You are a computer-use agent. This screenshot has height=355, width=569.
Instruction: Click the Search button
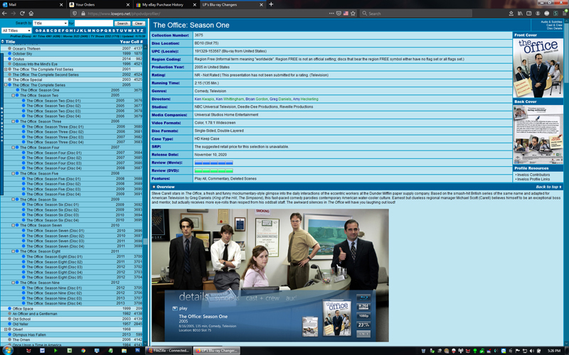122,23
